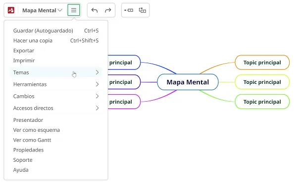This screenshot has width=297, height=187.
Task: Close the hamburger menu button
Action: (74, 10)
